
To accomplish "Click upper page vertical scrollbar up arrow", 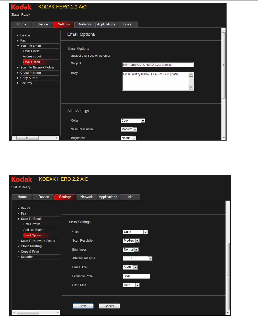I will tap(224, 30).
